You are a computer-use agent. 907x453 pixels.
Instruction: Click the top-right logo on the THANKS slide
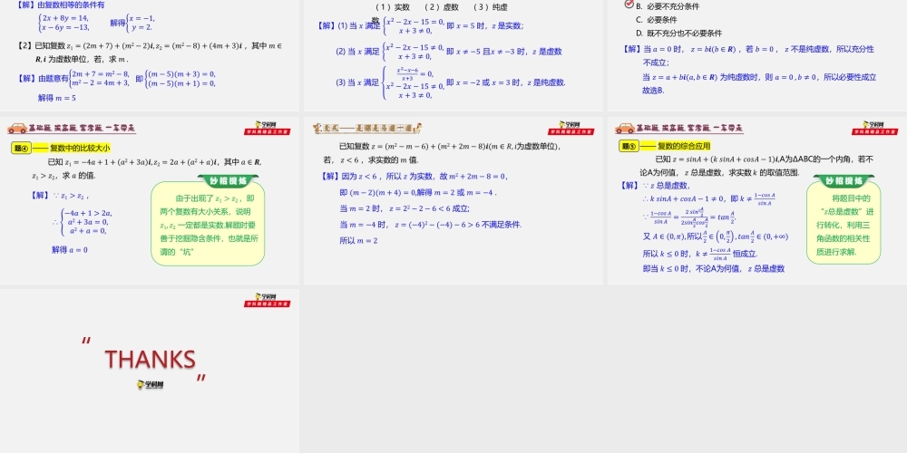(x=267, y=300)
